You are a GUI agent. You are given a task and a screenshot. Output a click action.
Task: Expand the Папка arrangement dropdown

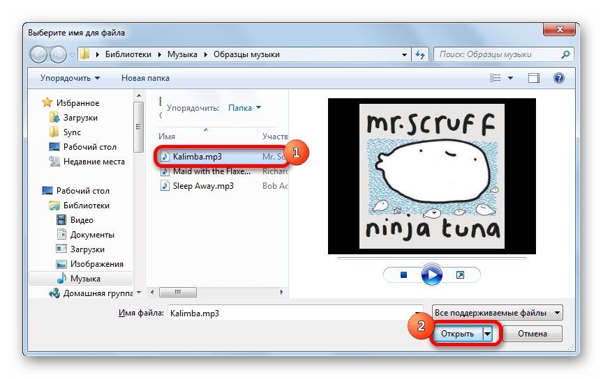pyautogui.click(x=244, y=108)
